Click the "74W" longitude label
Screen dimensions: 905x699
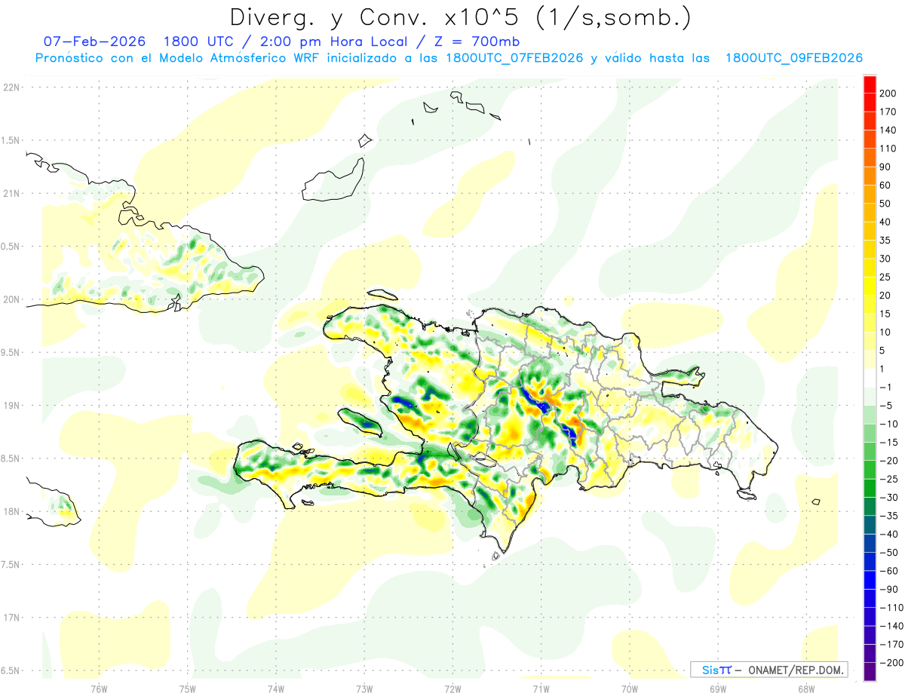click(276, 688)
